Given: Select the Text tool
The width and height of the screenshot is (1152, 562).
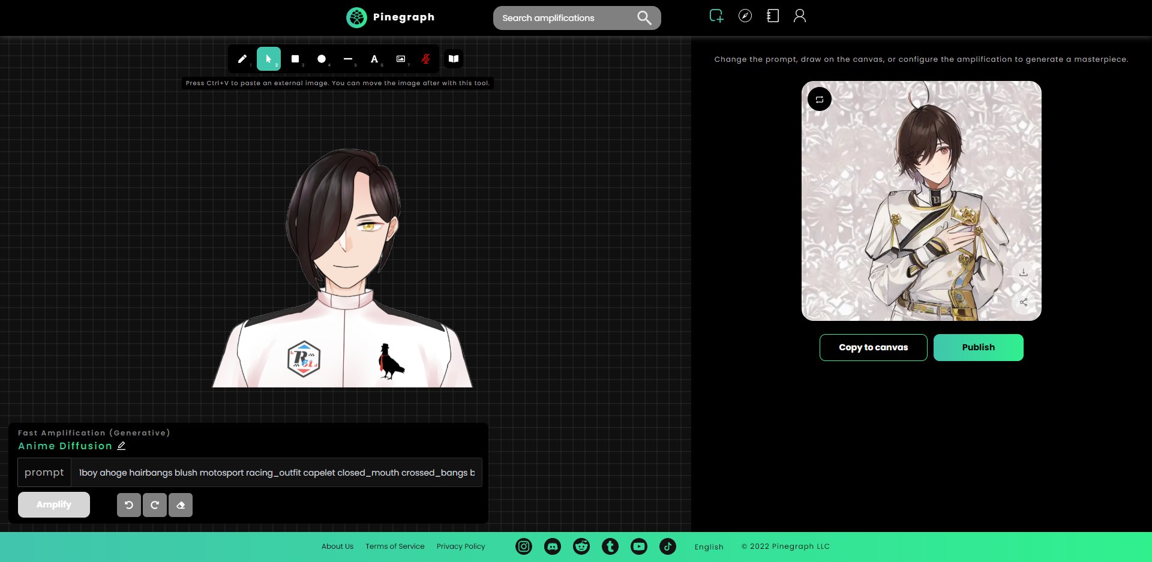Looking at the screenshot, I should click(374, 59).
